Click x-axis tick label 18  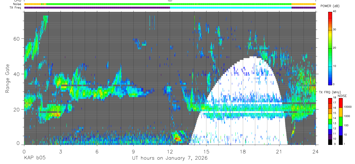pos(243,151)
